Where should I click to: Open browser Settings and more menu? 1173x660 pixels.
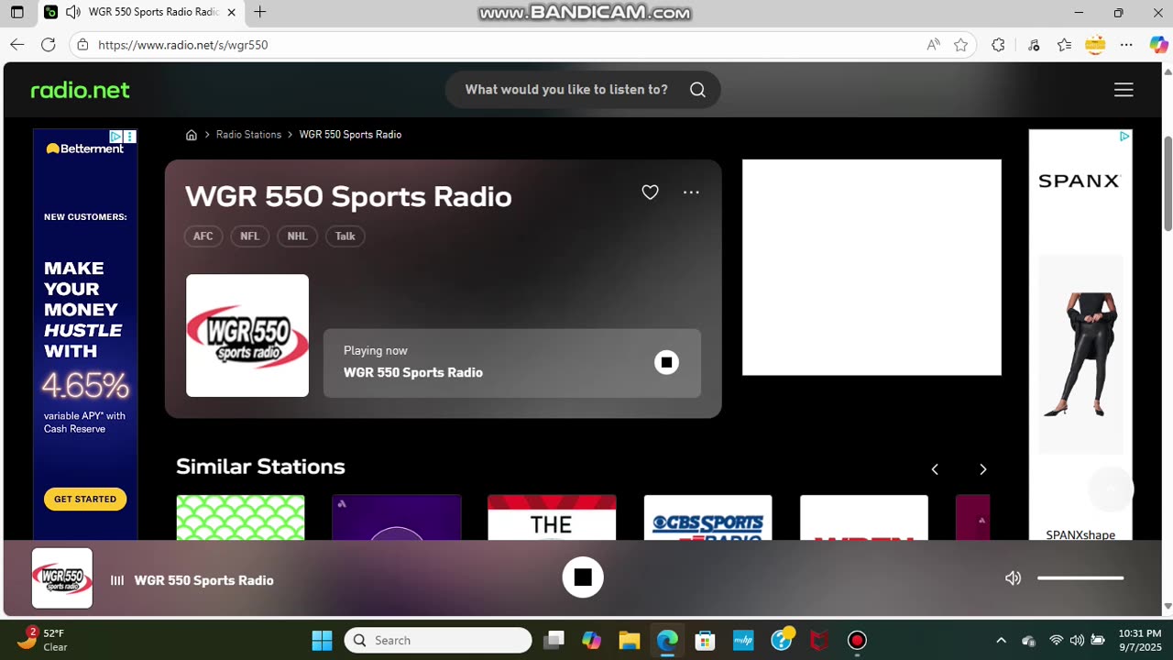(1127, 45)
